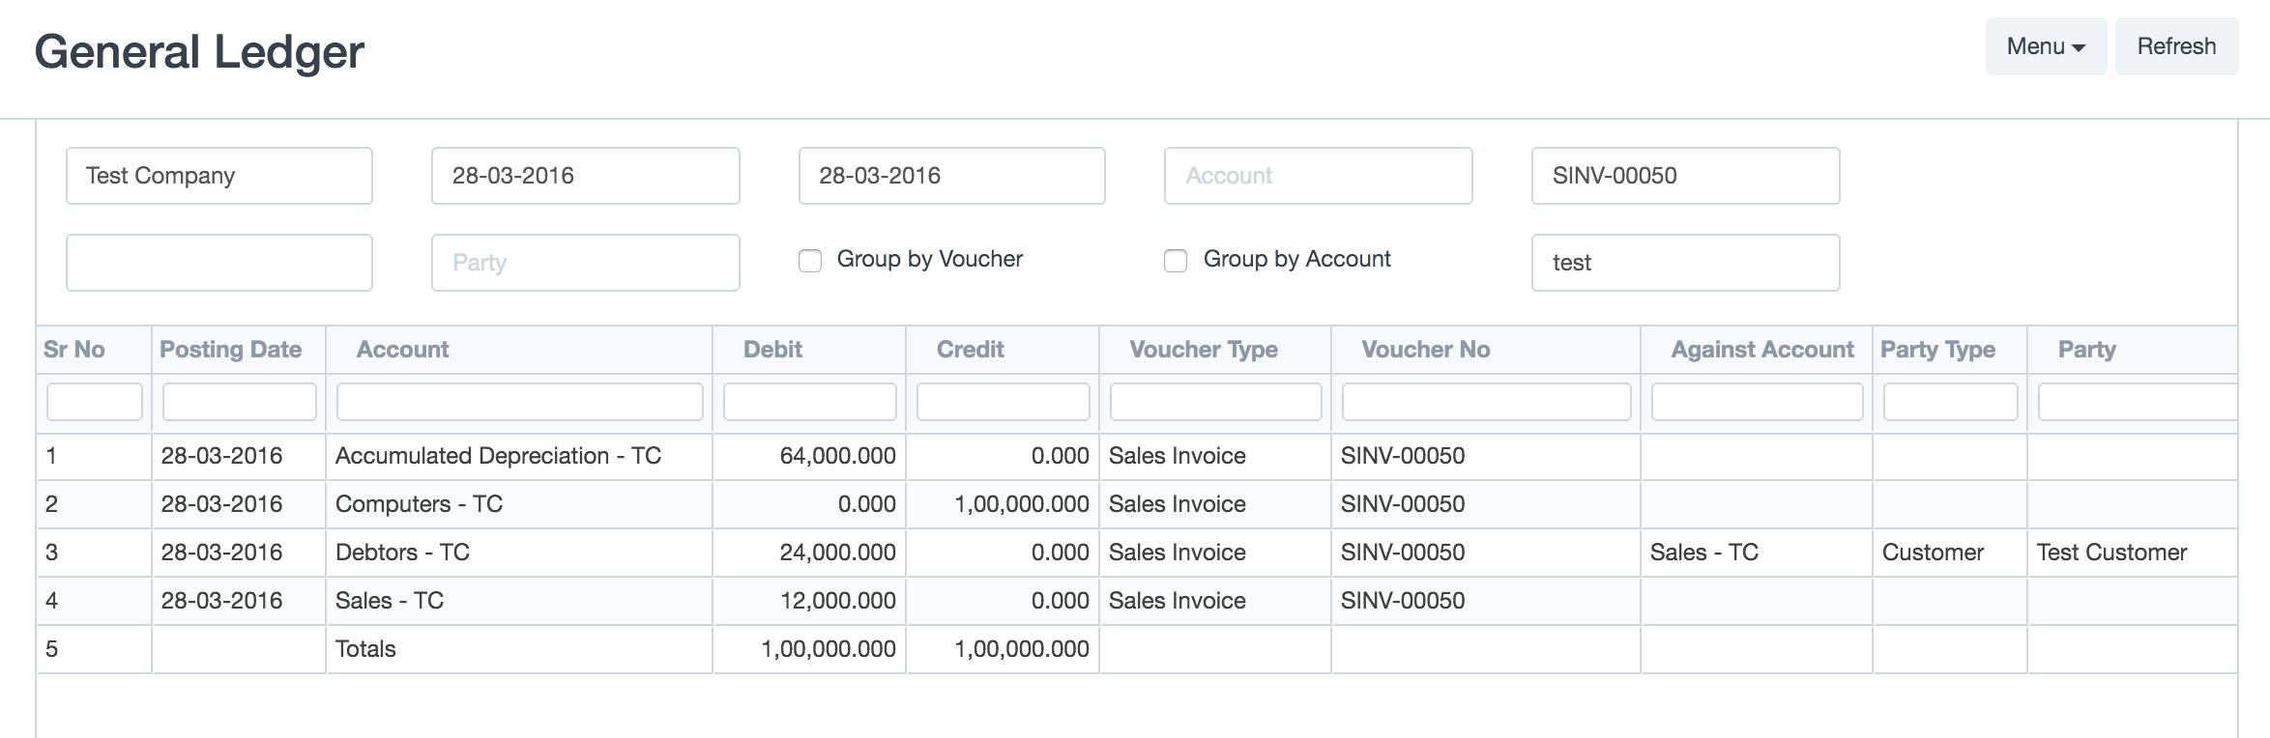Click the Test Company filter field

[218, 176]
